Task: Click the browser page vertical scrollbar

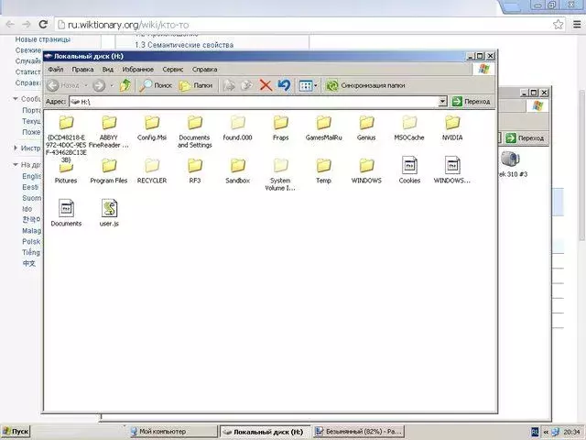Action: [582, 165]
